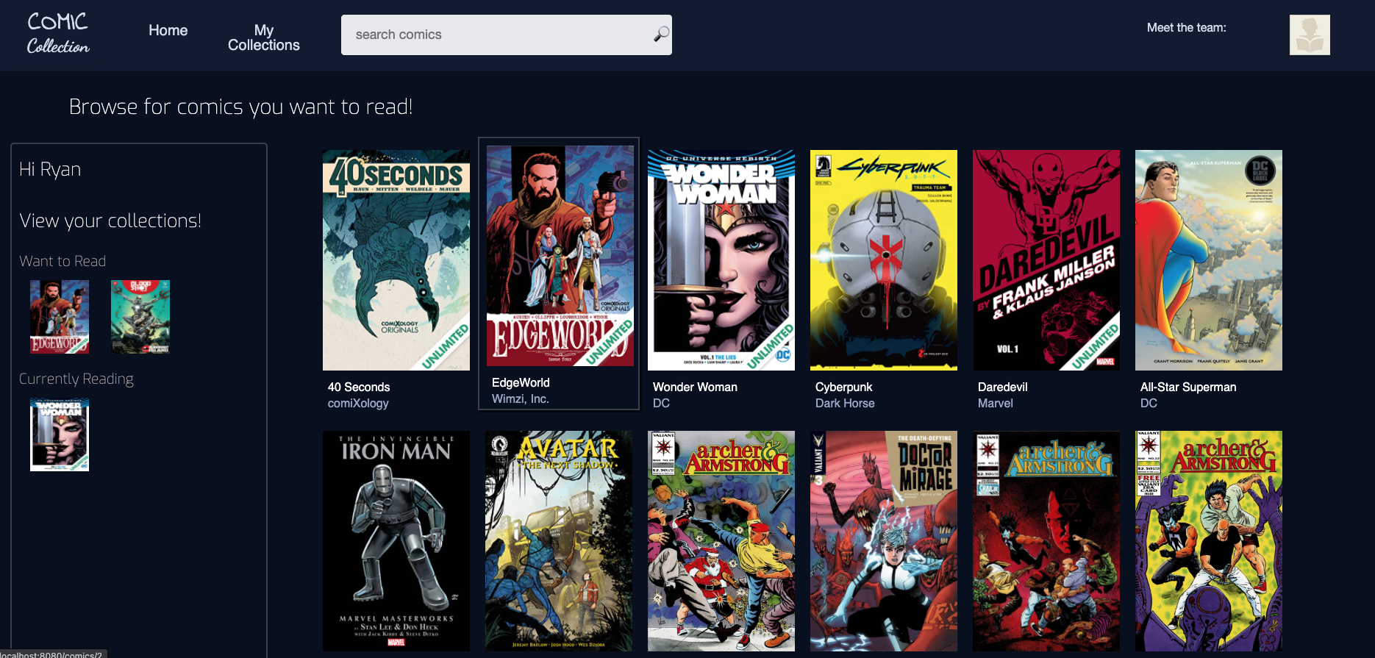Click the Cyberpunk title text
The height and width of the screenshot is (658, 1375).
click(x=844, y=387)
